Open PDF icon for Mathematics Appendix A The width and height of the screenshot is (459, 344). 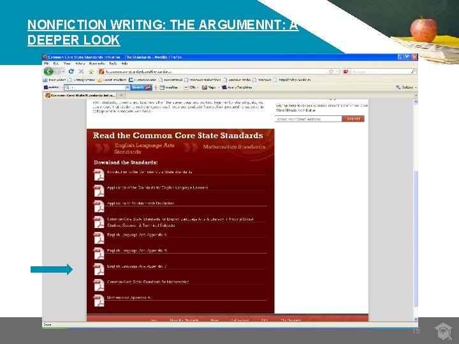99,301
